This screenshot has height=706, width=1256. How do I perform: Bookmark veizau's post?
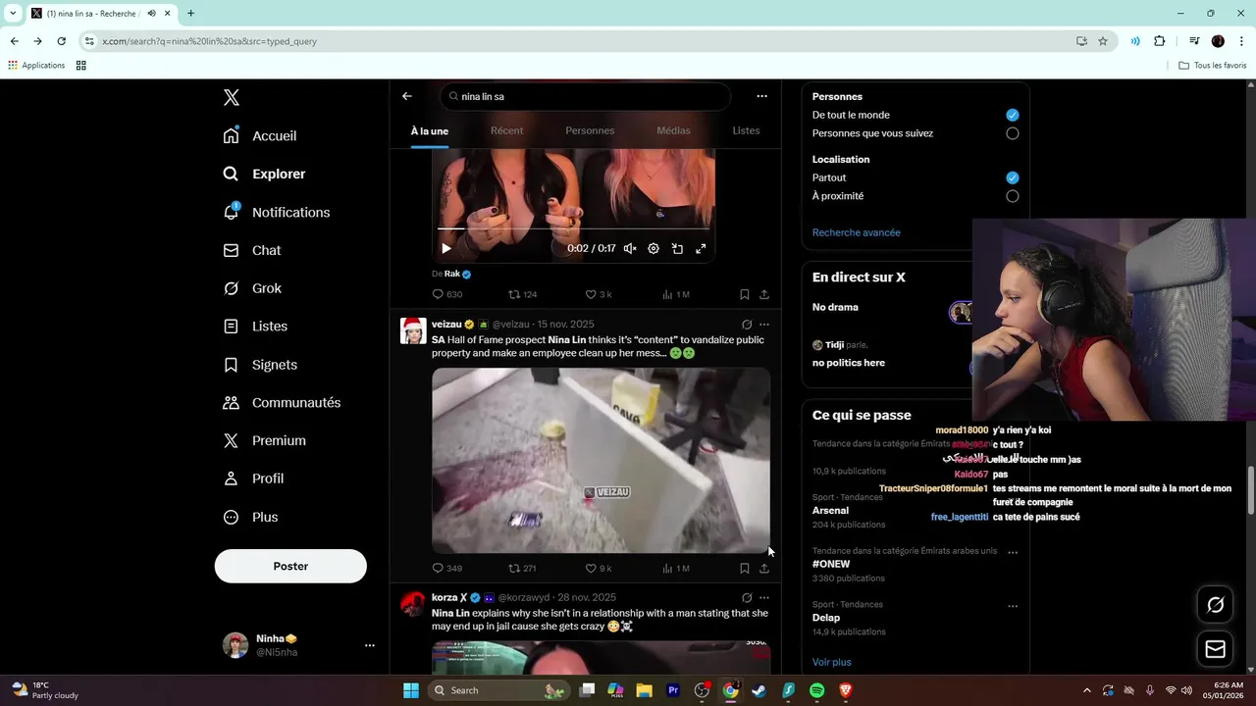pyautogui.click(x=745, y=568)
